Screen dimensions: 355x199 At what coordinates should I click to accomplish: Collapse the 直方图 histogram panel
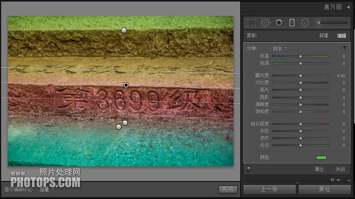click(x=348, y=7)
